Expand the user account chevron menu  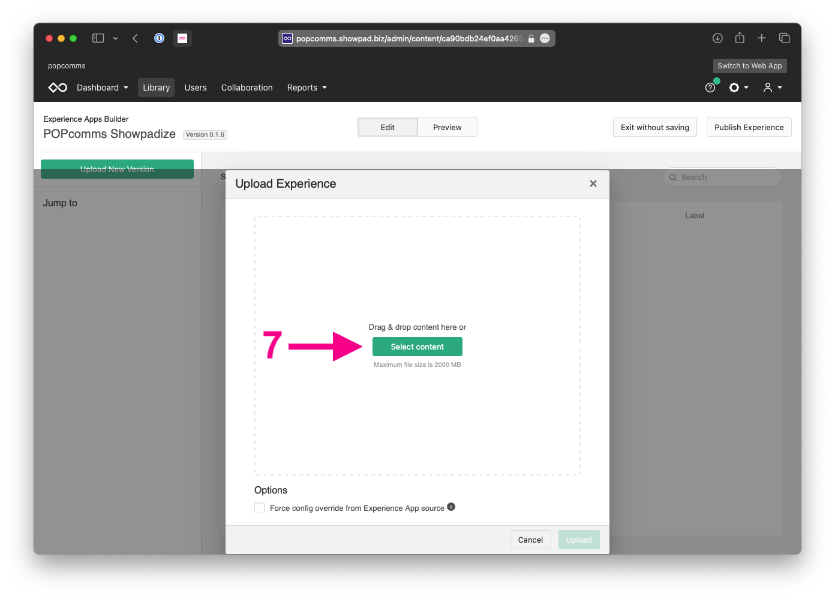(779, 88)
